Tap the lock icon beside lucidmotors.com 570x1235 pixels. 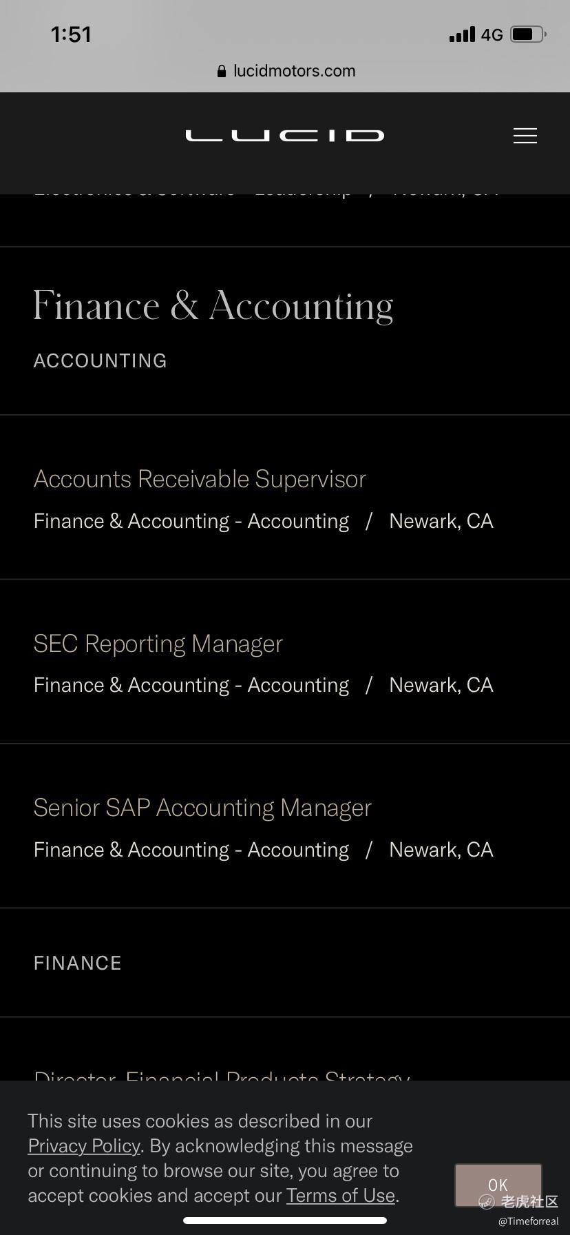(222, 71)
